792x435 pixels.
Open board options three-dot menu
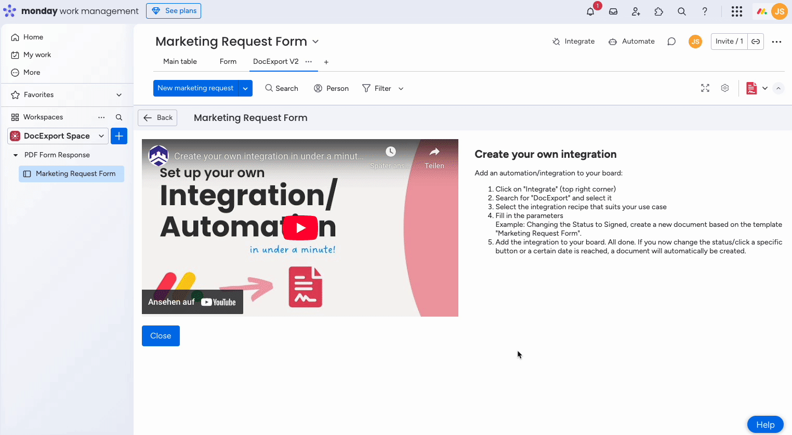tap(777, 42)
